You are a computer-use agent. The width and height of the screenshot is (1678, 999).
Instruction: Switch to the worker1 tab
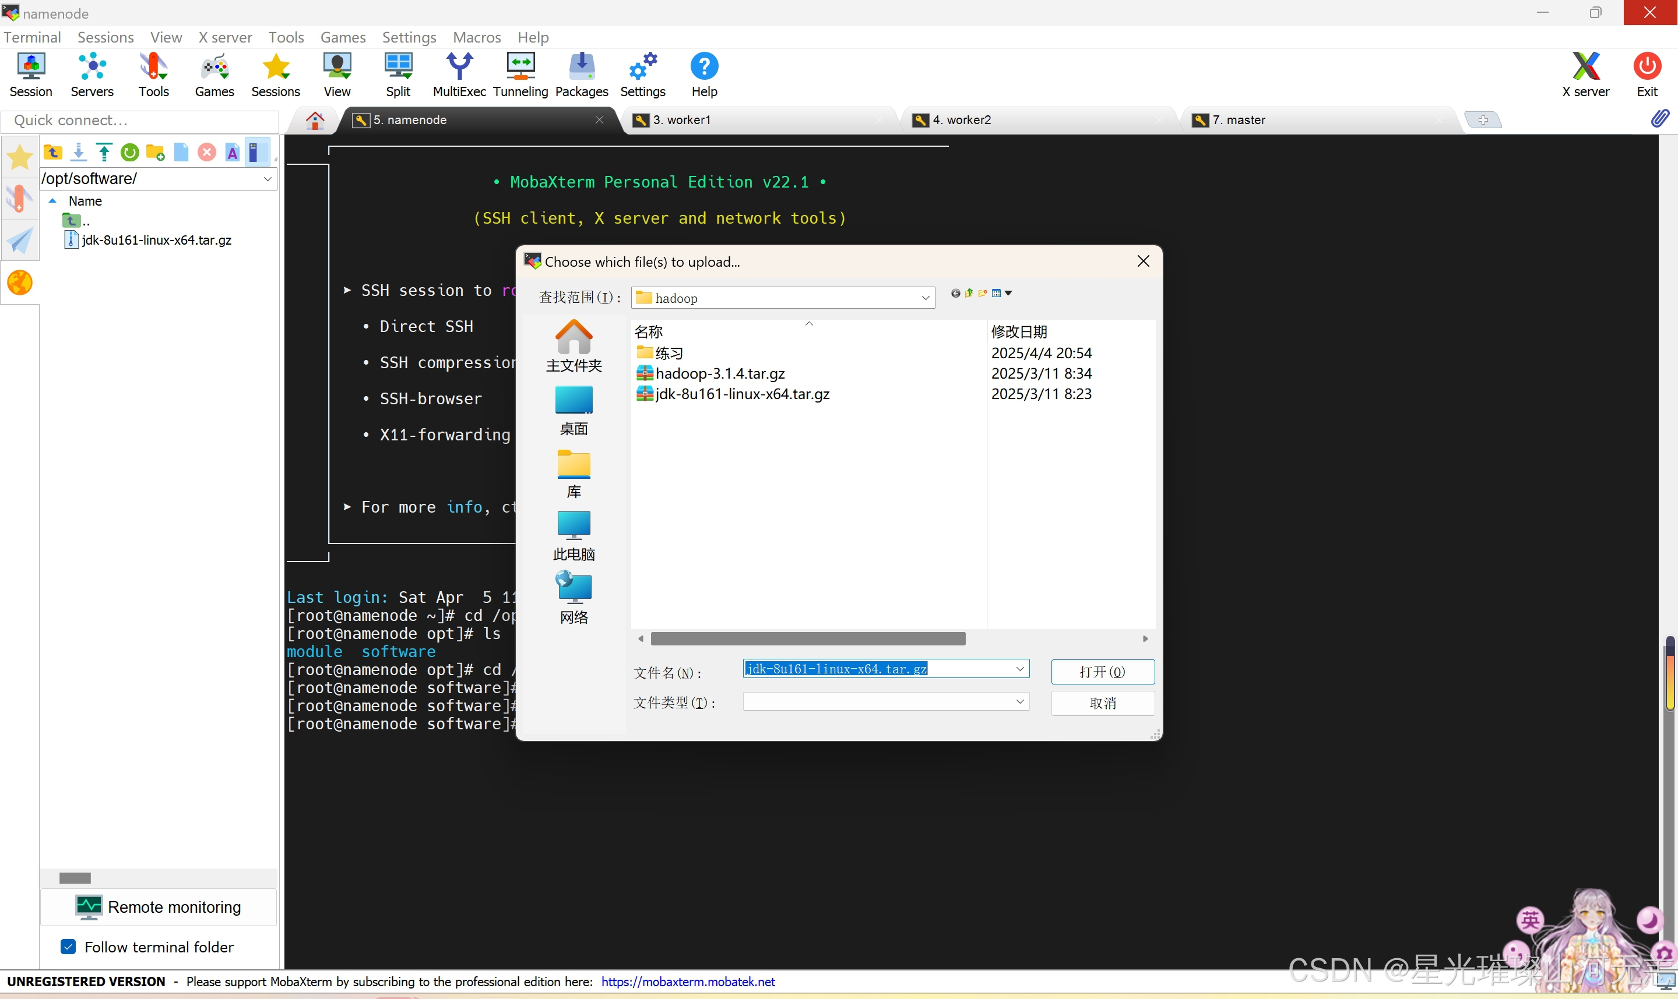[681, 120]
